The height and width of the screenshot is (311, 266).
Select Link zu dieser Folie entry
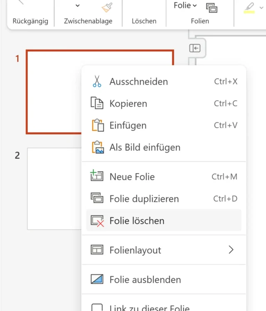tap(149, 308)
